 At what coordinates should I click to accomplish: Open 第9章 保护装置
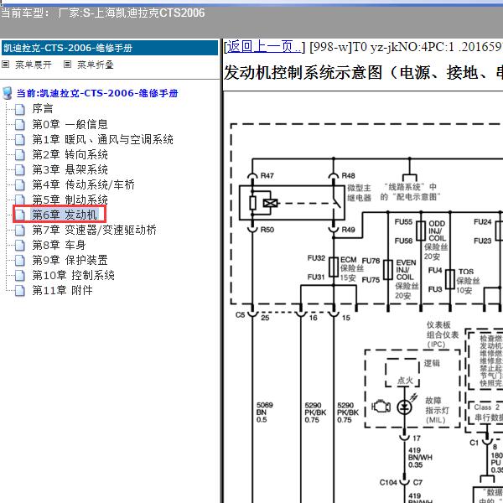coord(70,260)
